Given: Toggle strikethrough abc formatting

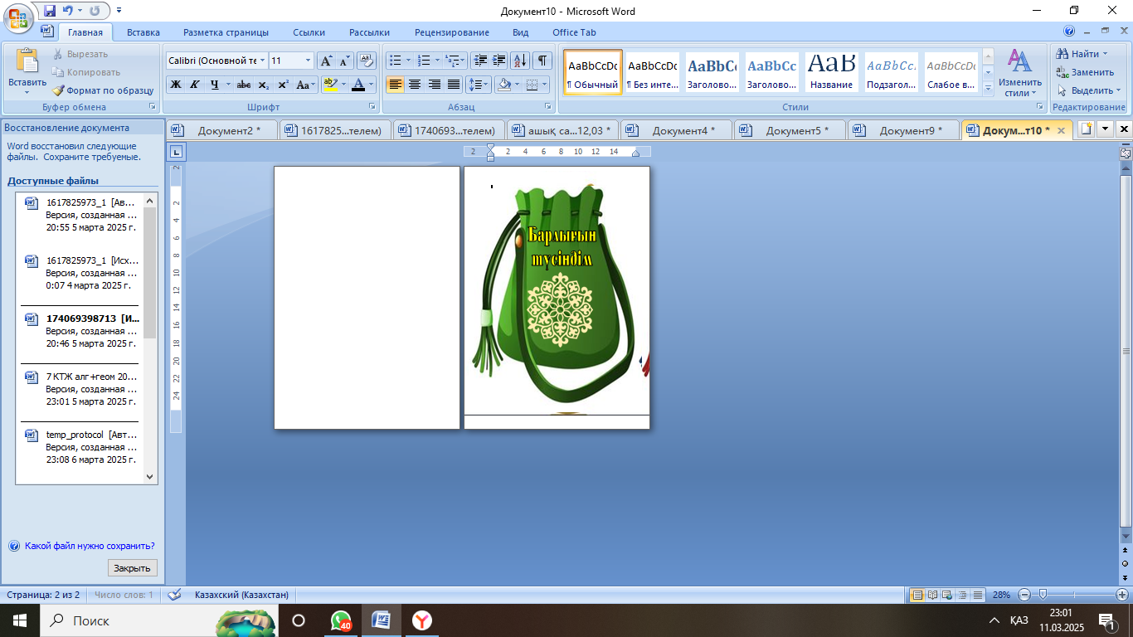Looking at the screenshot, I should (x=243, y=85).
